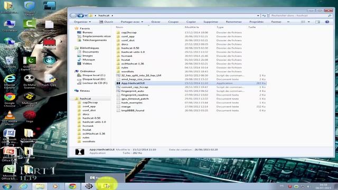Click Graver in the toolbar
The width and height of the screenshot is (338, 190).
click(156, 22)
